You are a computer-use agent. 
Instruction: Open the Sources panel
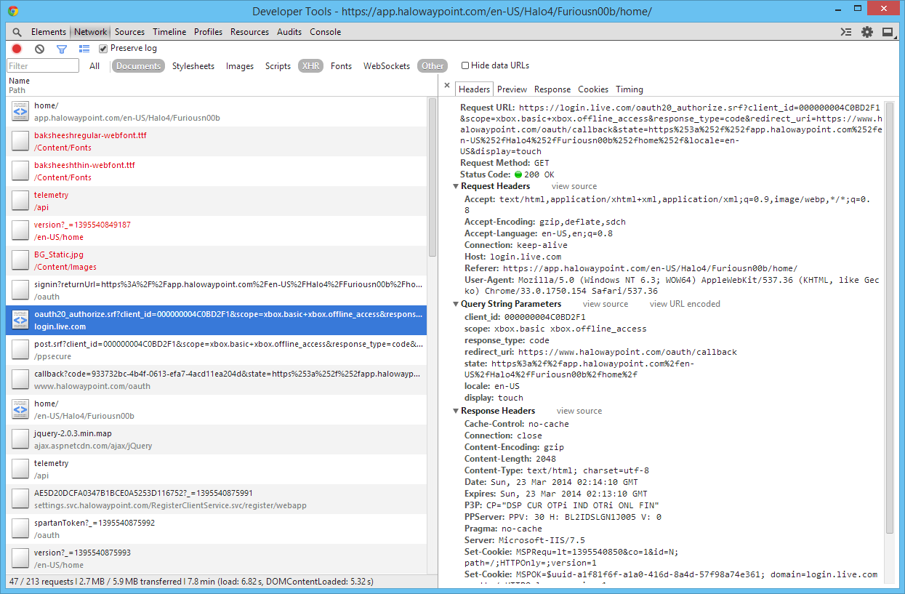pos(129,32)
